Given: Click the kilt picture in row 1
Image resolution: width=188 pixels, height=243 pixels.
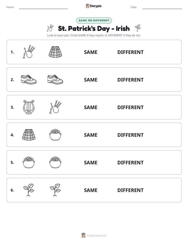Looking at the screenshot, I should 55,52.
